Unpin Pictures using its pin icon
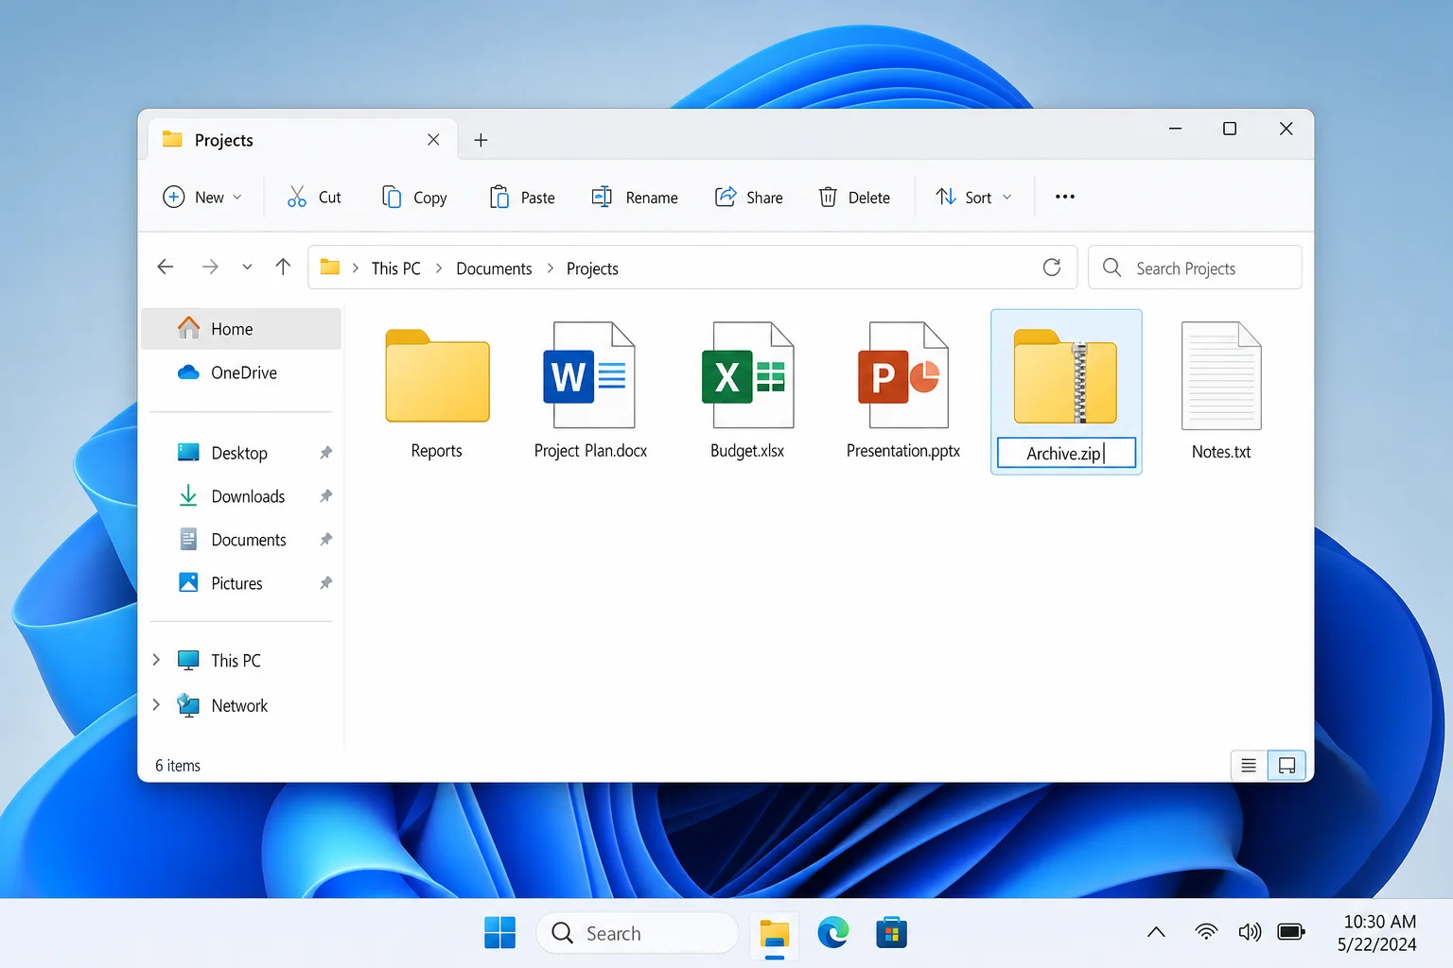This screenshot has width=1453, height=968. pos(325,583)
